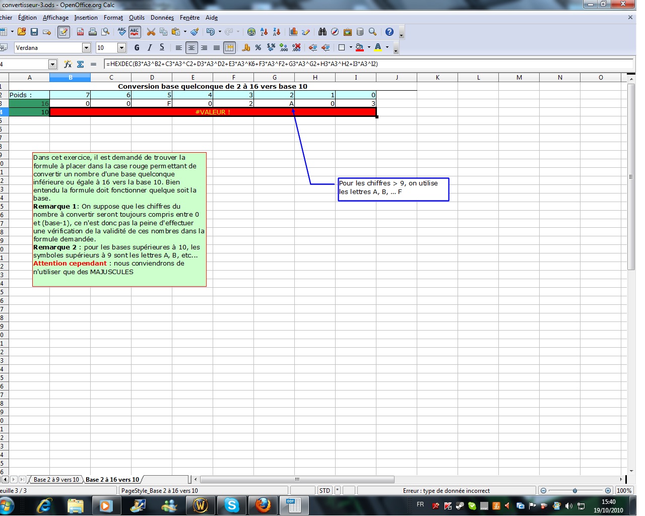Export directly as PDF
This screenshot has height=516, width=645.
(x=80, y=32)
